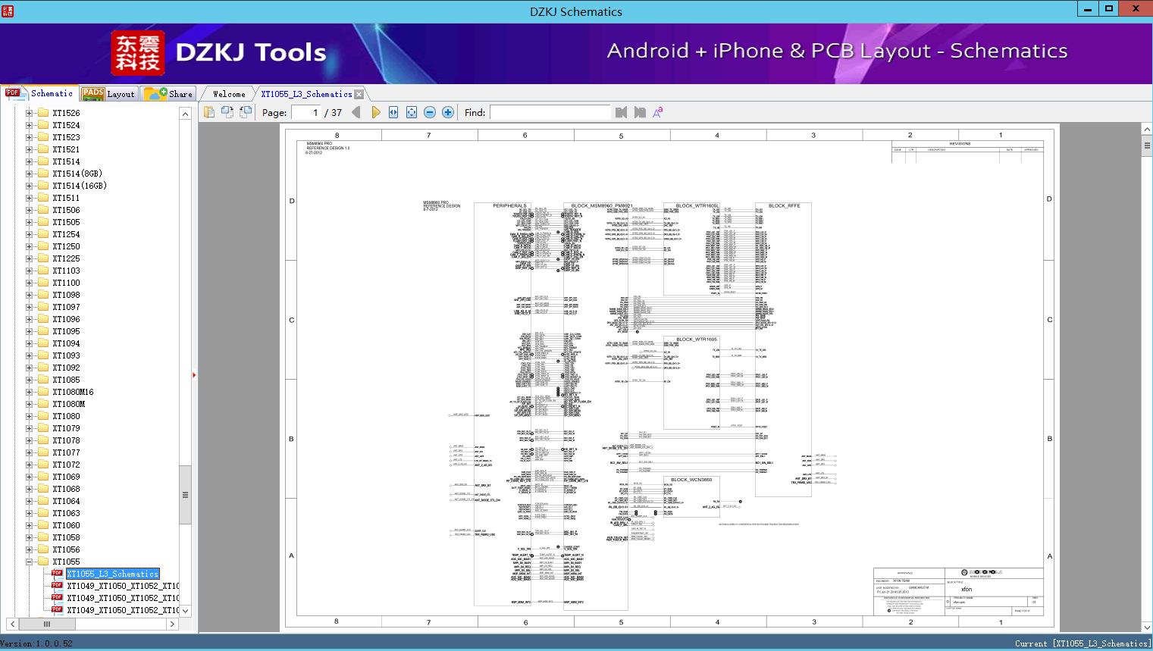Go to the next page arrow
The image size is (1153, 651).
(x=375, y=112)
